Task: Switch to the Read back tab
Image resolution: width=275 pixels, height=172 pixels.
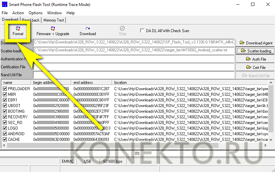Action: pos(31,20)
